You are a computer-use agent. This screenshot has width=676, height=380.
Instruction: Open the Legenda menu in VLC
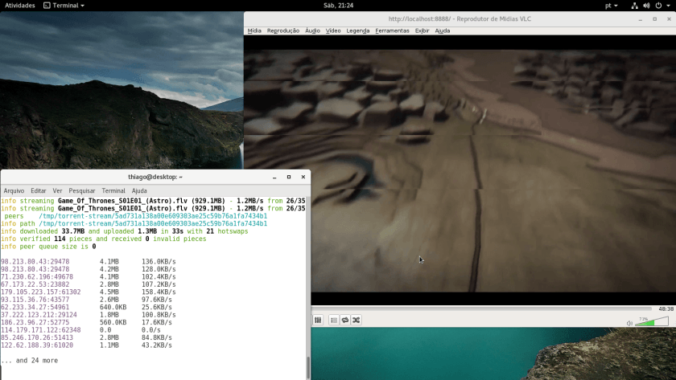[358, 31]
